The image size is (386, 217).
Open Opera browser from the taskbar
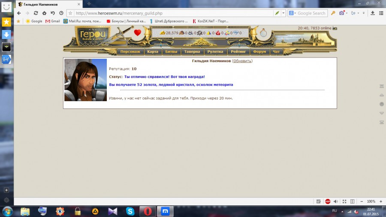click(148, 211)
